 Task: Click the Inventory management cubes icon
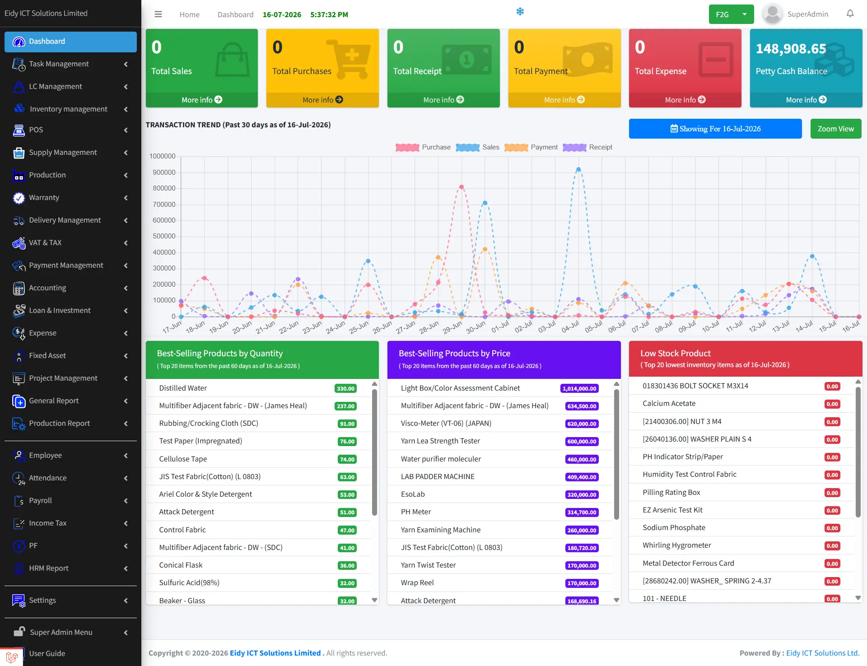coord(19,109)
